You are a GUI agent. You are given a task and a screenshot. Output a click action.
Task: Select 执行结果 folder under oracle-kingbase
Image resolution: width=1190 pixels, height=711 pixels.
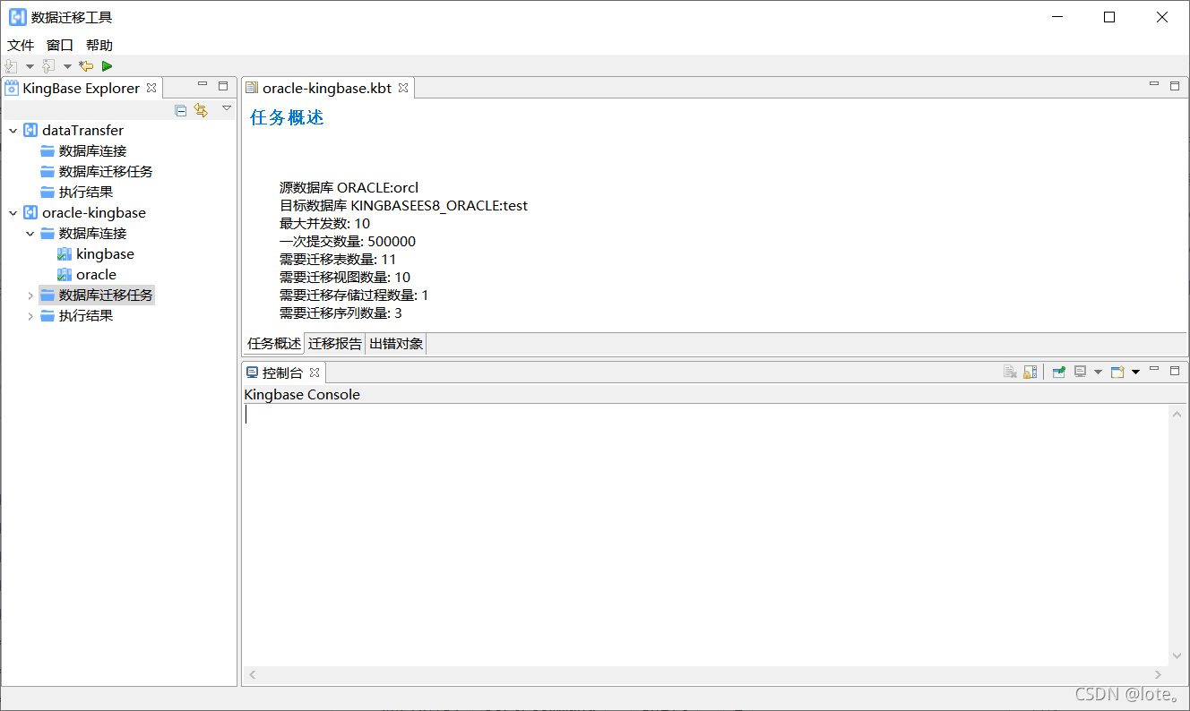(x=77, y=316)
